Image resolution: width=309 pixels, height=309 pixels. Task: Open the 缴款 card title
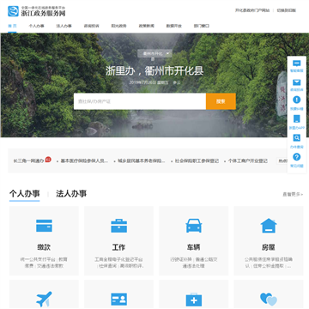click(44, 247)
